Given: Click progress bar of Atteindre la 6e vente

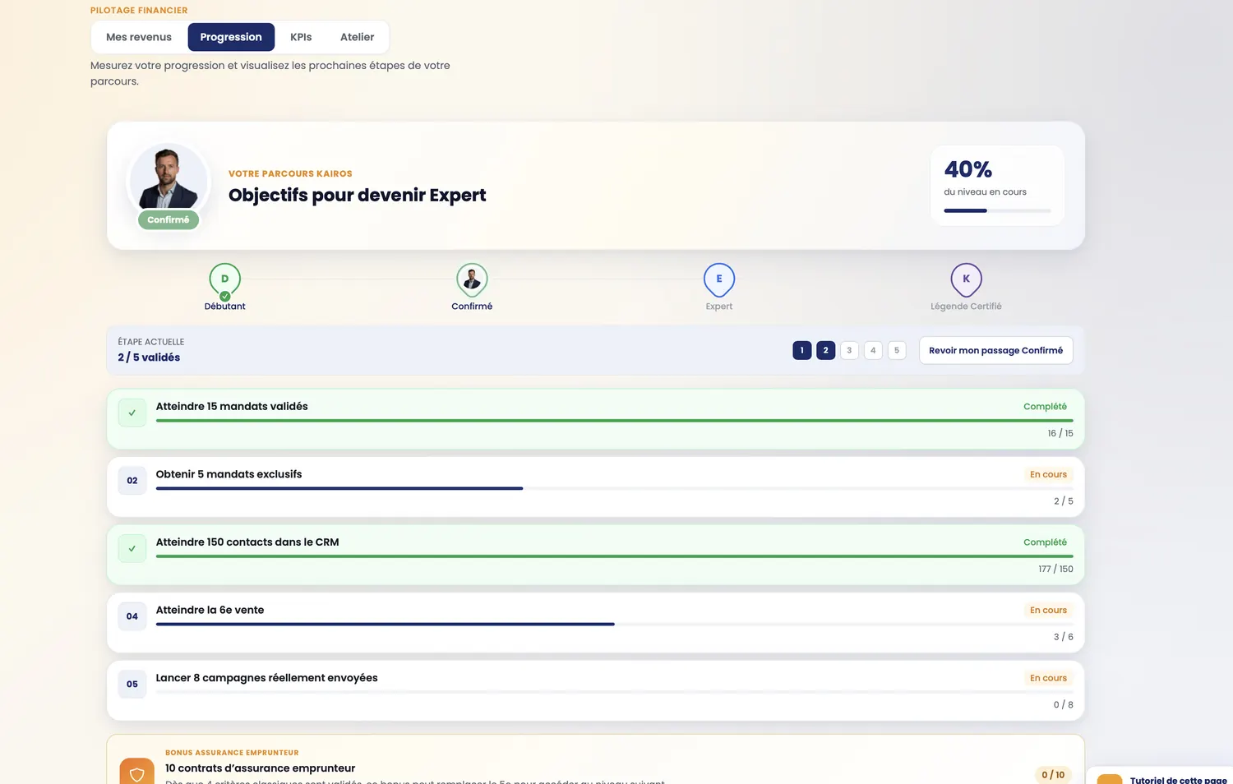Looking at the screenshot, I should [x=614, y=624].
